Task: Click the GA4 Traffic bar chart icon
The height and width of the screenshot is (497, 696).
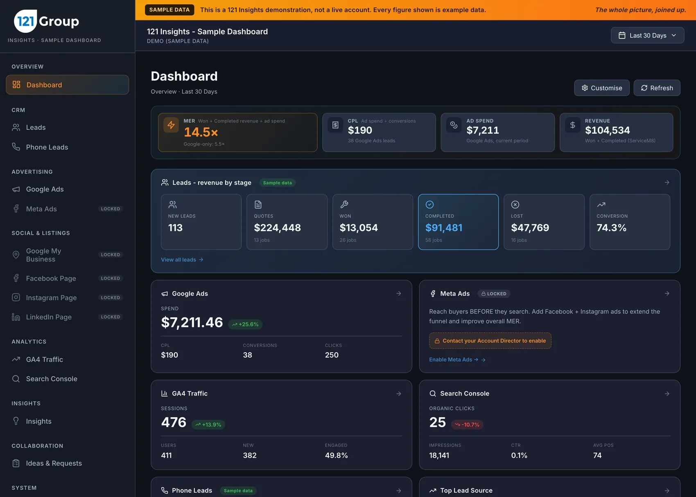Action: pos(165,394)
